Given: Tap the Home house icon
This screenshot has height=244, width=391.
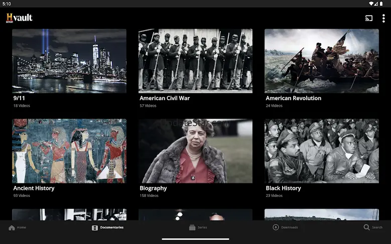Looking at the screenshot, I should click(x=12, y=227).
